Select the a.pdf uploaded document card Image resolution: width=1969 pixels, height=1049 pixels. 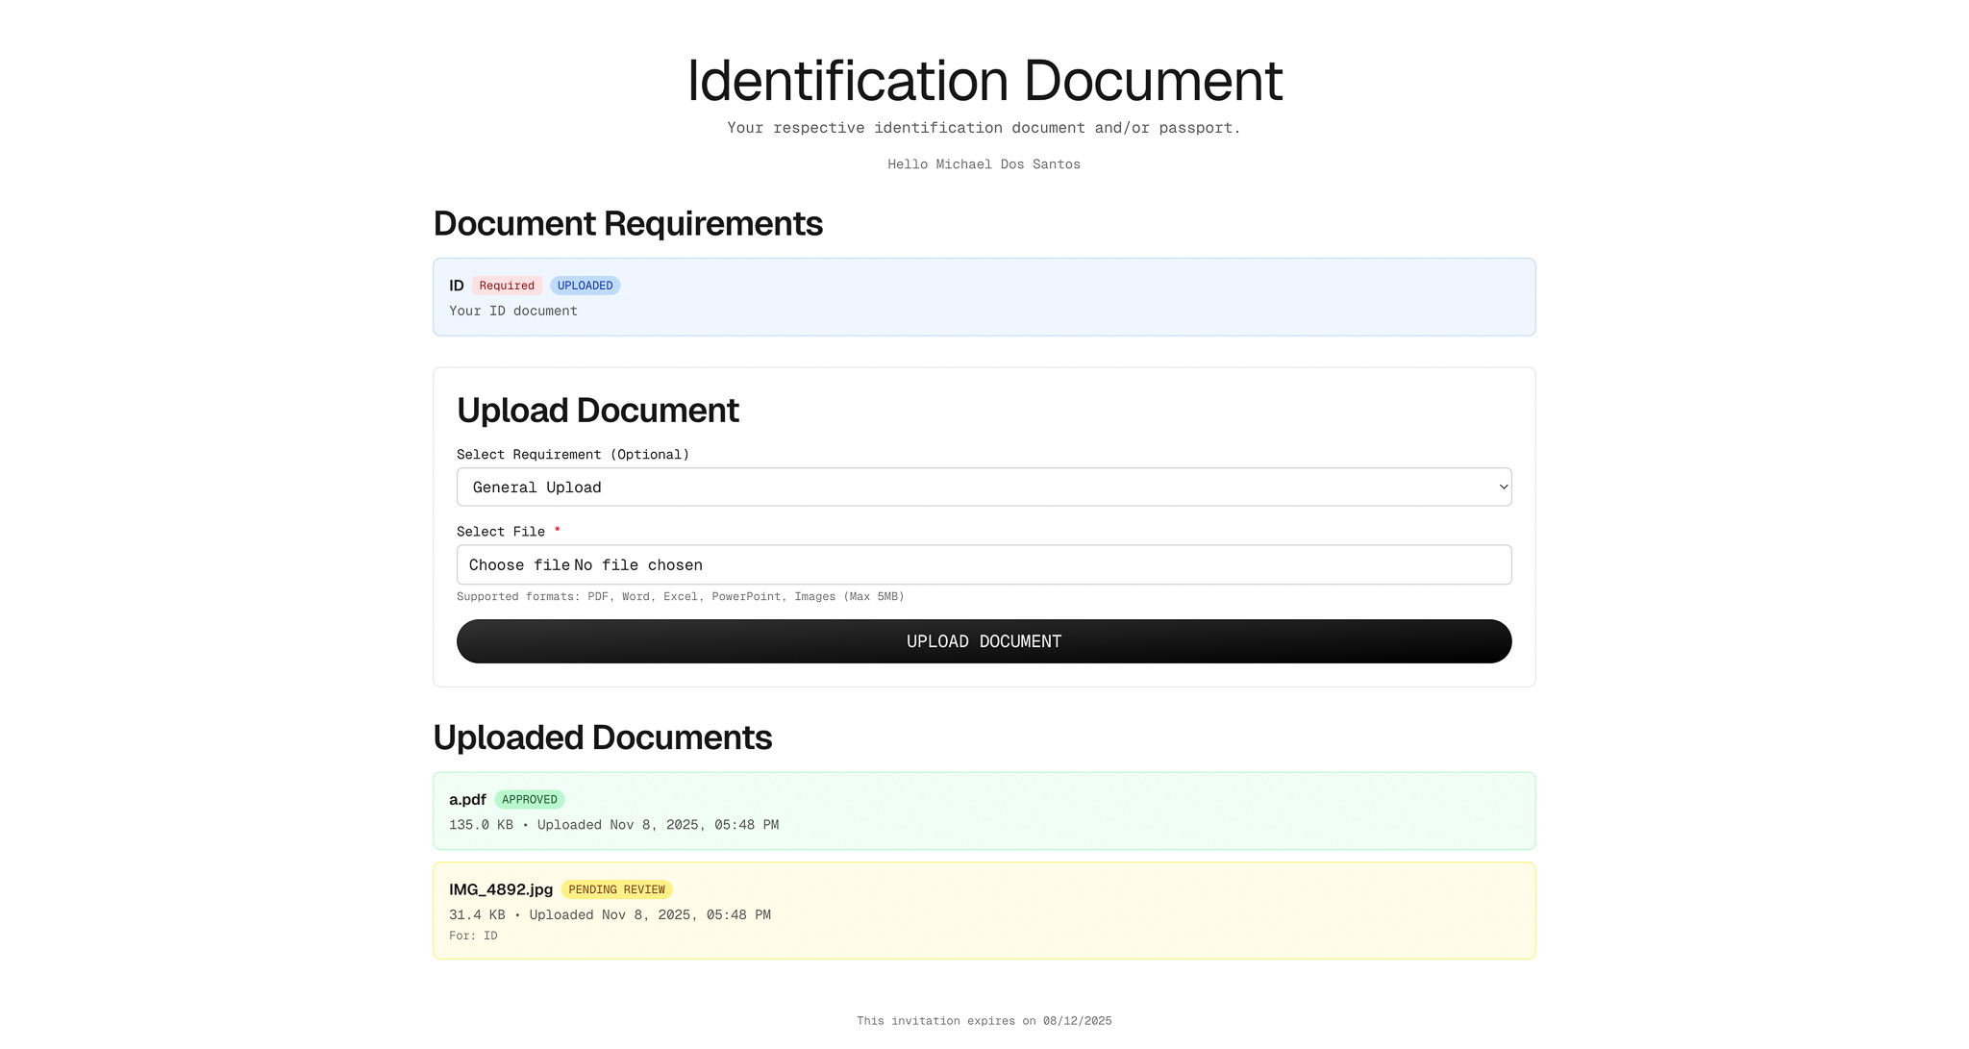point(984,811)
